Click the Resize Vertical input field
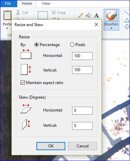 pos(82,70)
